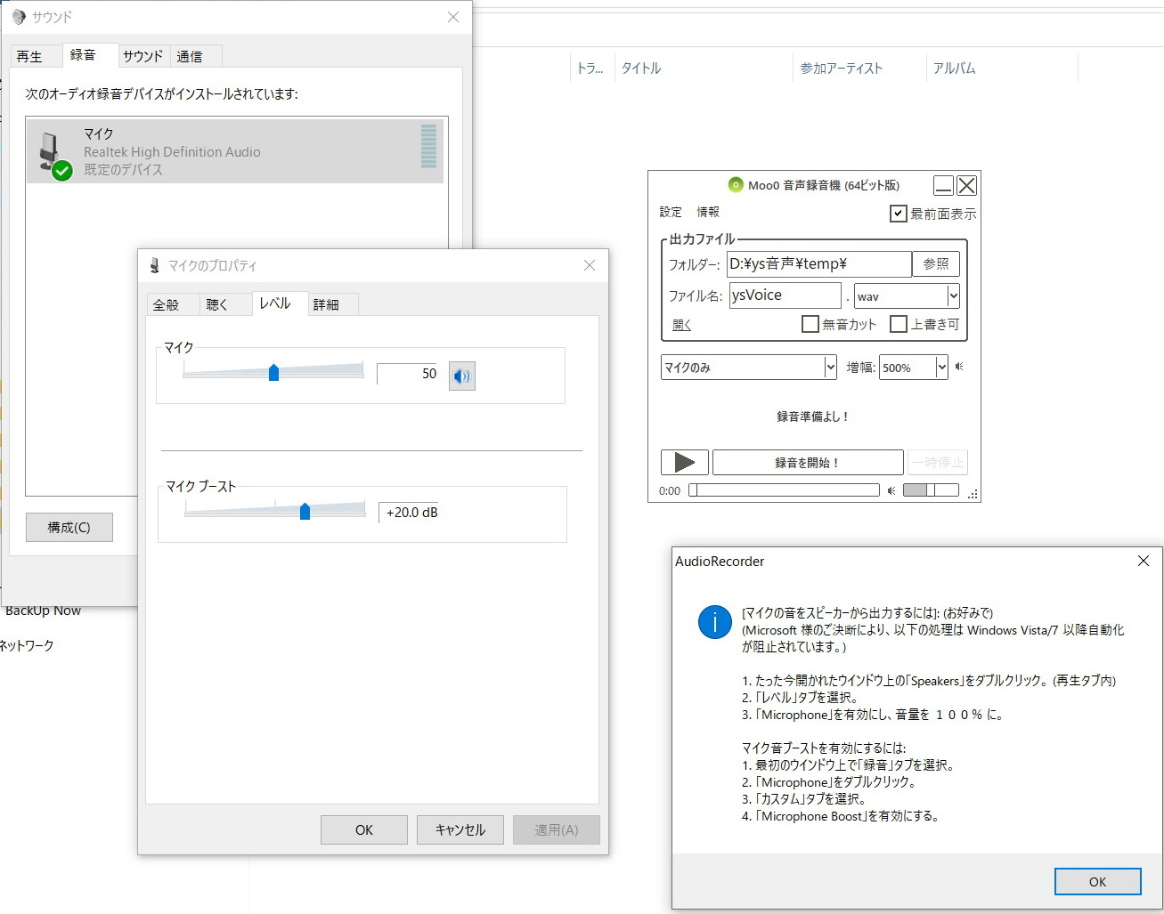Click the +20.0 dB boost value
Screen dimensions: 1164x914
point(412,513)
